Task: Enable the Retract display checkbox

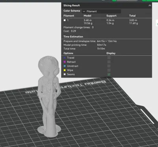Action: pos(109,62)
